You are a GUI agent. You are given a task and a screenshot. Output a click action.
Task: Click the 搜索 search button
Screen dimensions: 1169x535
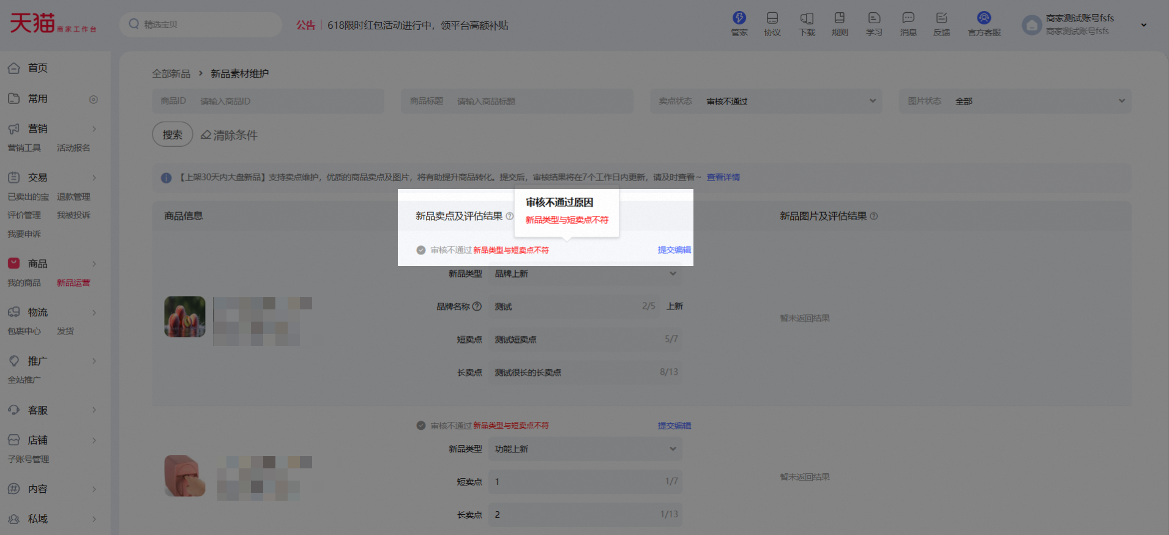173,135
